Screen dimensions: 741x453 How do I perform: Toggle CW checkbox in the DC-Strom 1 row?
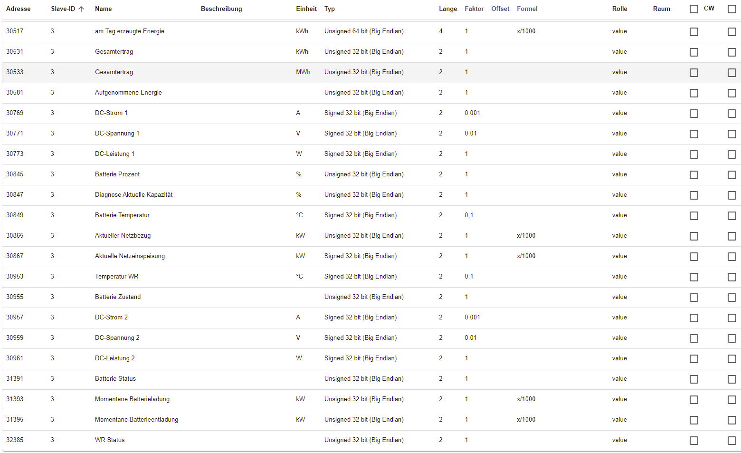click(694, 114)
